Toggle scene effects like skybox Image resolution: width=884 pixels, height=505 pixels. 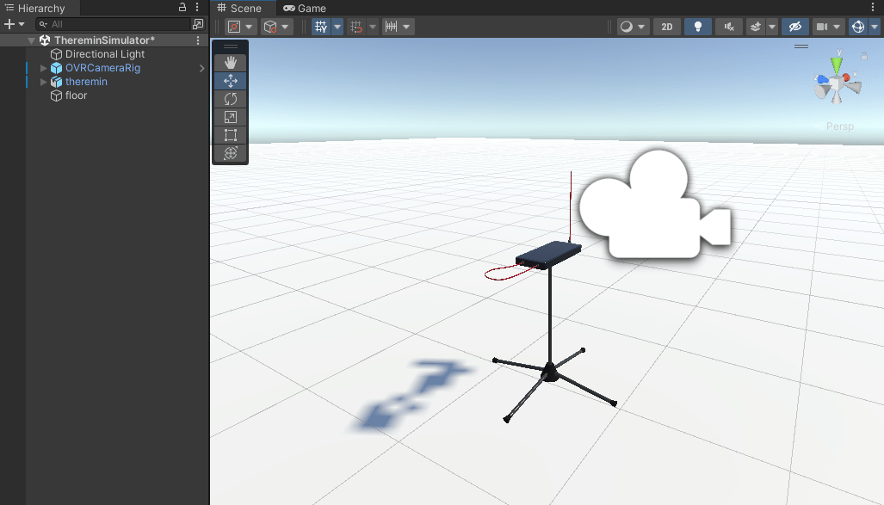[756, 27]
